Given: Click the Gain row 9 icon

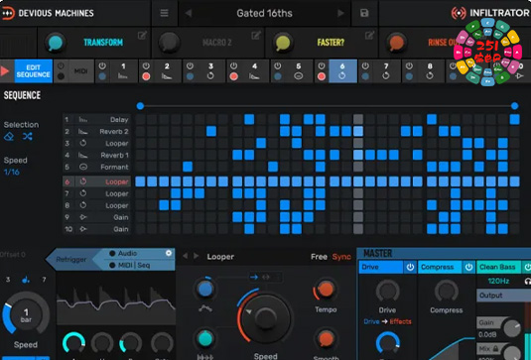Looking at the screenshot, I should (83, 217).
